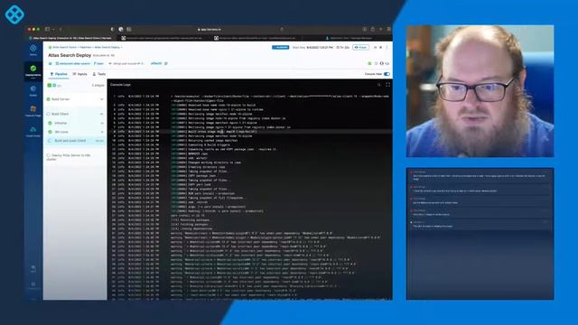
Task: Select the Initialize step row
Action: coord(75,123)
